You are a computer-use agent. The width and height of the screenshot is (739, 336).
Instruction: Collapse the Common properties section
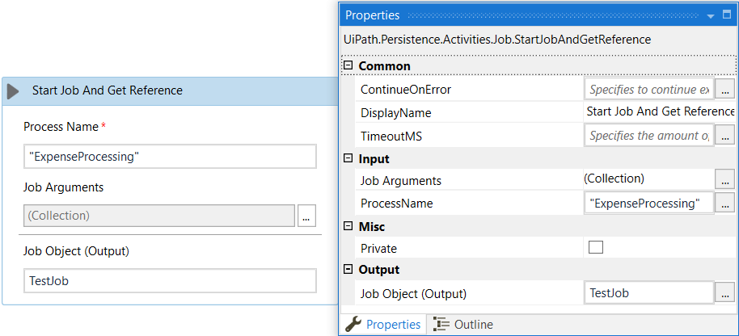click(348, 66)
